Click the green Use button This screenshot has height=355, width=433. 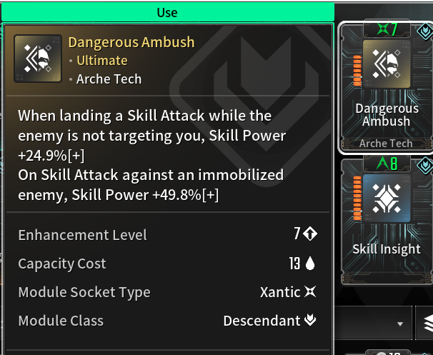click(x=168, y=12)
